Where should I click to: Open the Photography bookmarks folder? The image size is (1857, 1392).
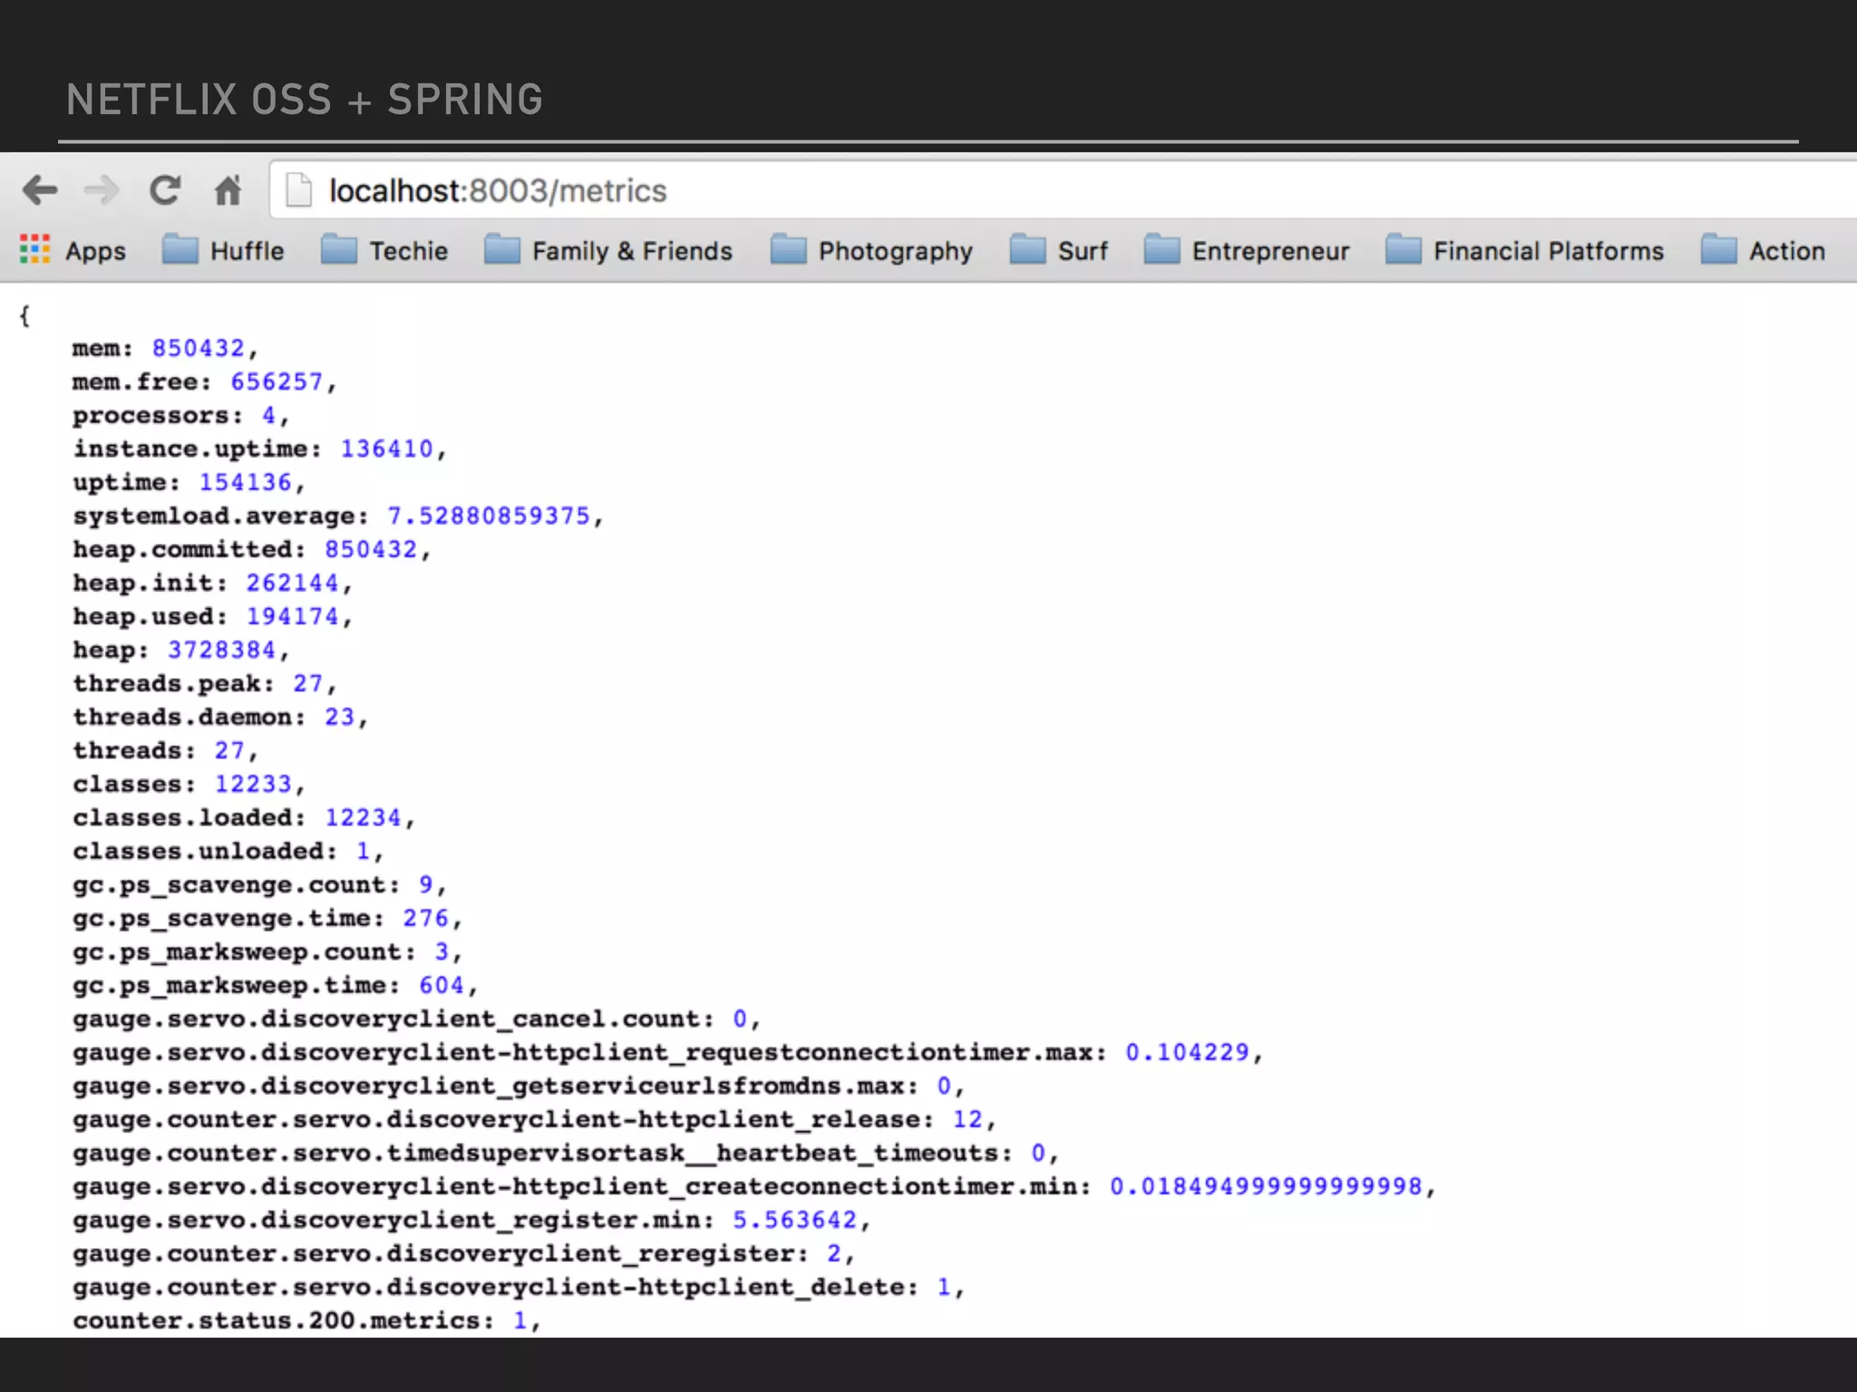click(871, 250)
